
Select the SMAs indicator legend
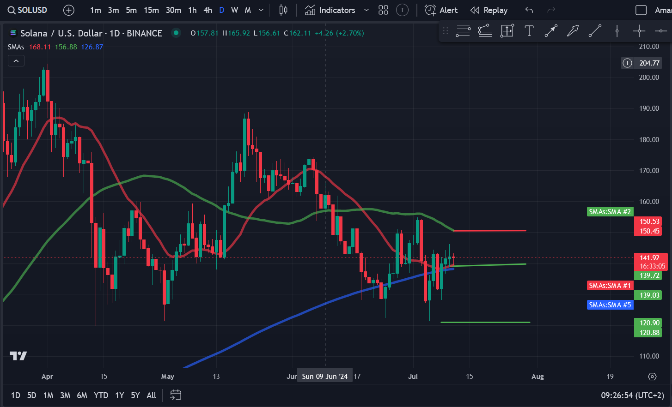16,47
